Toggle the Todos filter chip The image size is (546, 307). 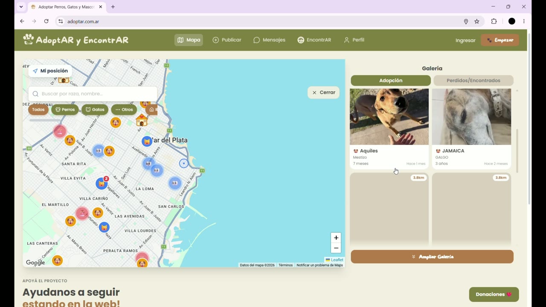click(x=38, y=110)
